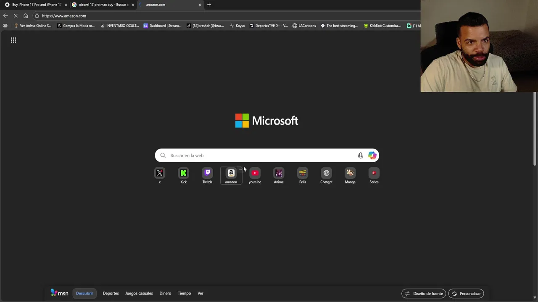
Task: Open the Kick quick link tile
Action: click(183, 176)
